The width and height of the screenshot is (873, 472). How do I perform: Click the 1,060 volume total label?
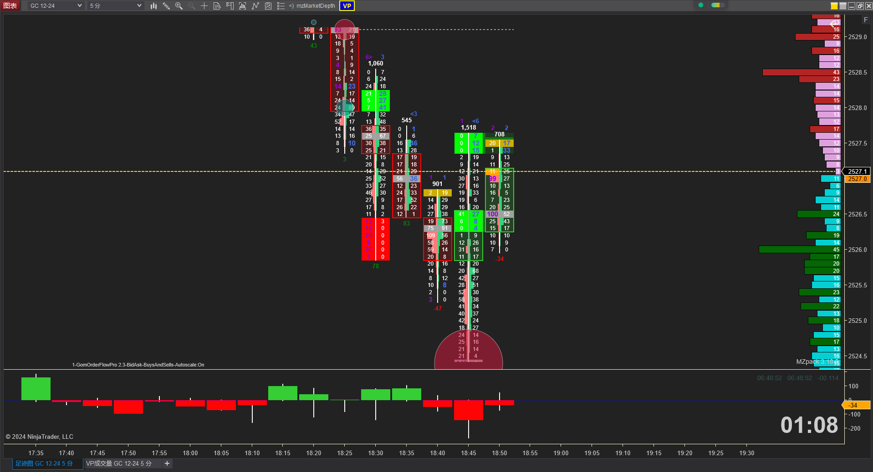[376, 64]
